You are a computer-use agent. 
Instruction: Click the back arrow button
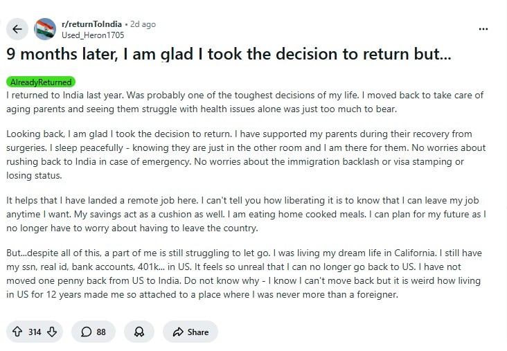17,29
